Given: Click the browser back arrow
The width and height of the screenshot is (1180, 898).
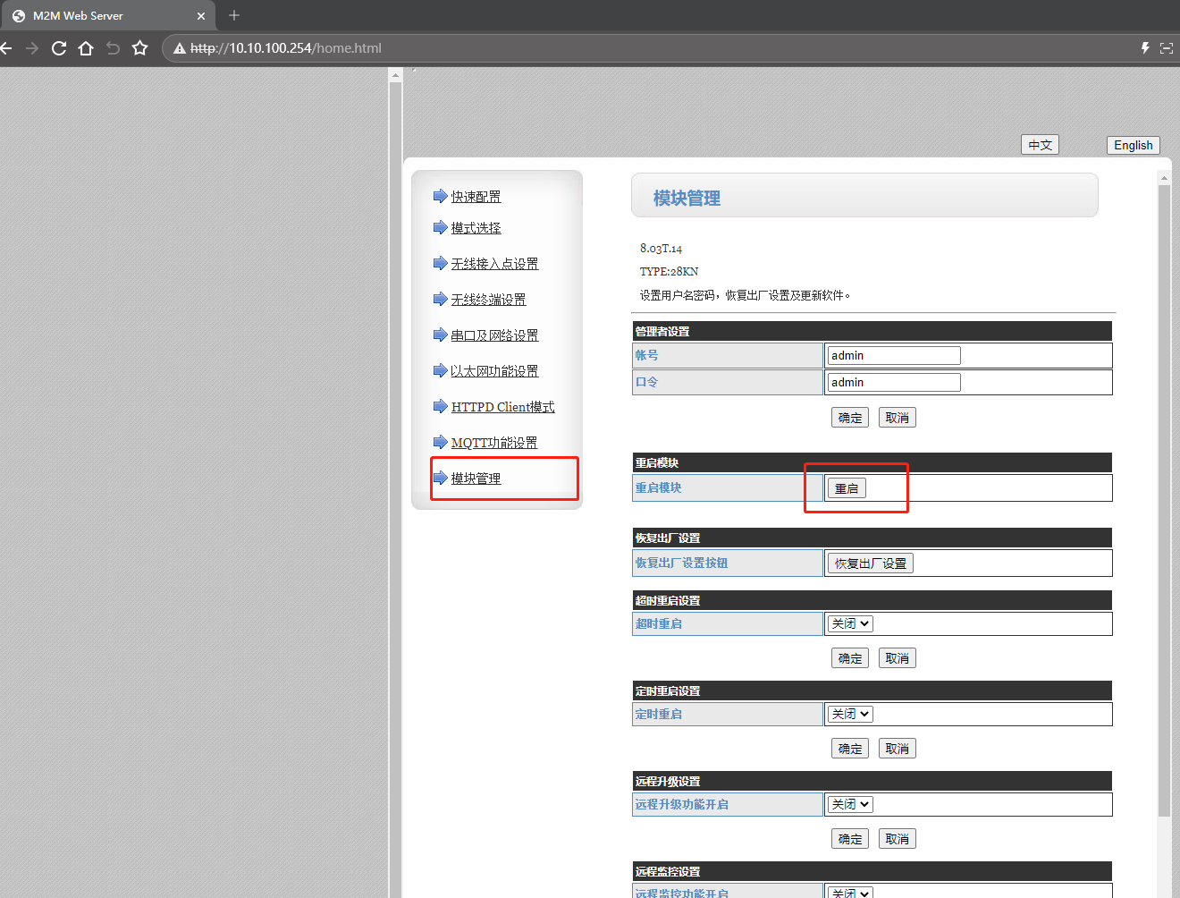Looking at the screenshot, I should coord(7,48).
